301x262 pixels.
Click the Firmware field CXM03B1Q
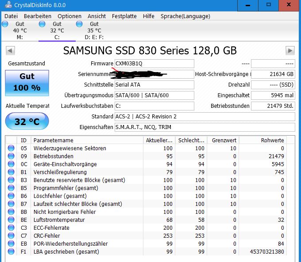(x=154, y=64)
